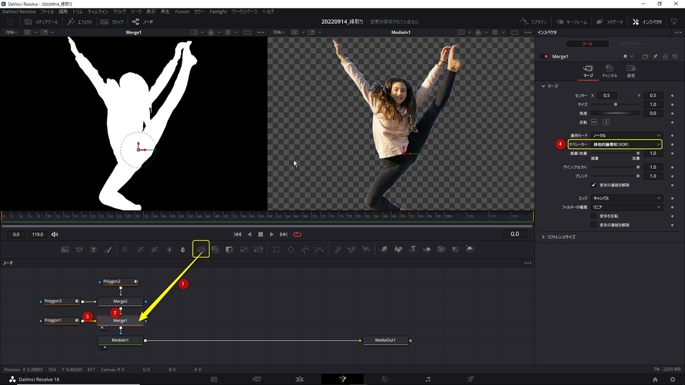Open the ワークスペース menu

244,11
